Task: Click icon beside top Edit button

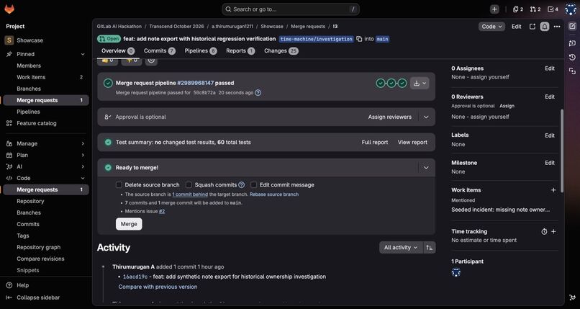Action: (533, 27)
